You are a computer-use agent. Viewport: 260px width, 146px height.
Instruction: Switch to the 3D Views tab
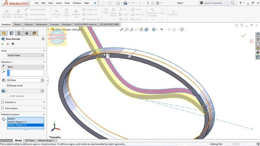[30, 140]
